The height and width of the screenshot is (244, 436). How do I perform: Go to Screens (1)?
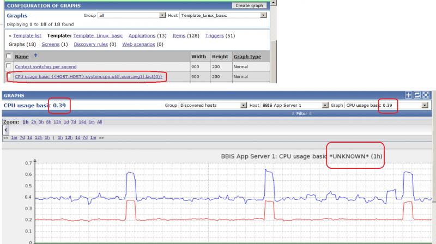pos(50,44)
